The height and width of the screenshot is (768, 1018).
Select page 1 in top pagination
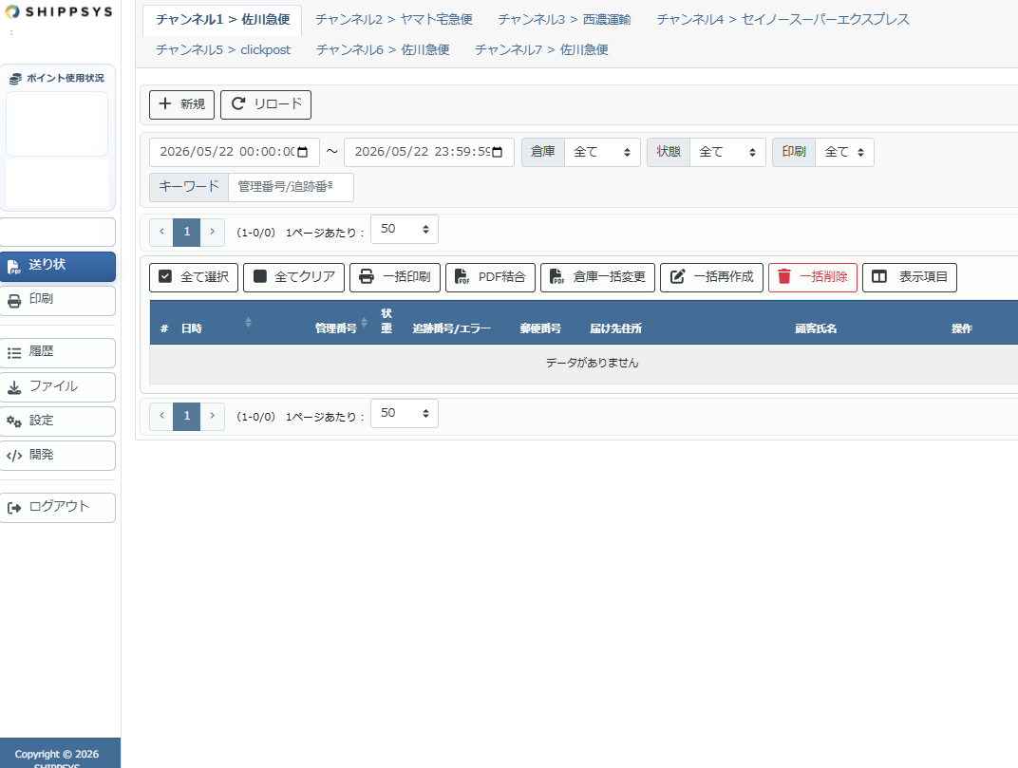tap(187, 232)
